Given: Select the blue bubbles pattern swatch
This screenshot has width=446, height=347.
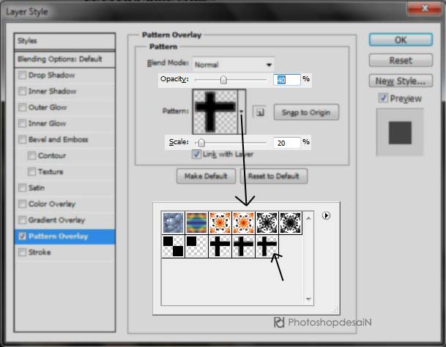Looking at the screenshot, I should pyautogui.click(x=174, y=223).
